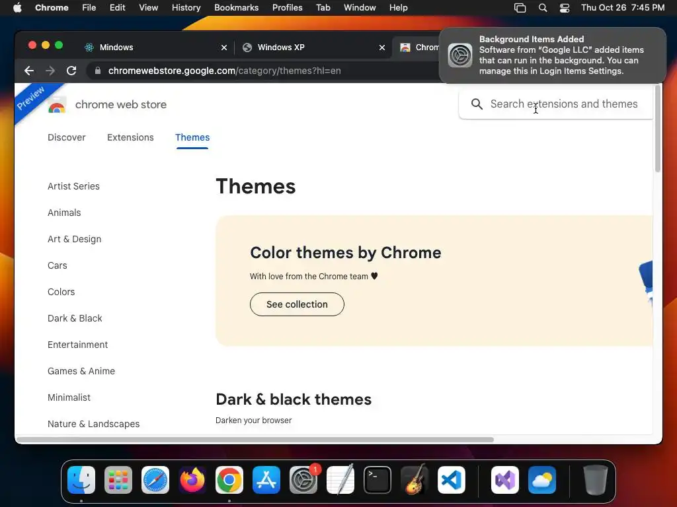Close the Windows XP tab
The height and width of the screenshot is (507, 677).
point(382,48)
